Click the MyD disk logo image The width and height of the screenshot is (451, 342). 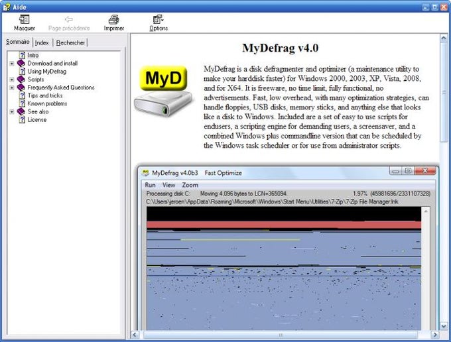pos(163,91)
